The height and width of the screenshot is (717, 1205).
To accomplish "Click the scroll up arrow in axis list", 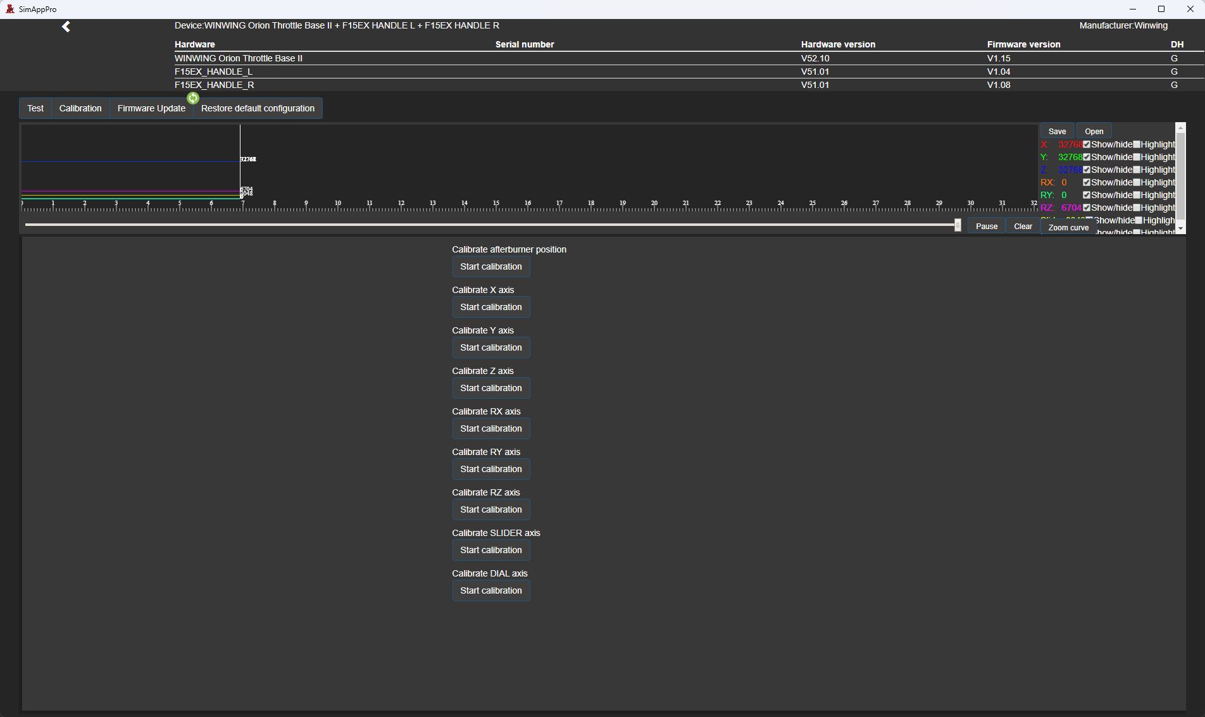I will 1180,128.
